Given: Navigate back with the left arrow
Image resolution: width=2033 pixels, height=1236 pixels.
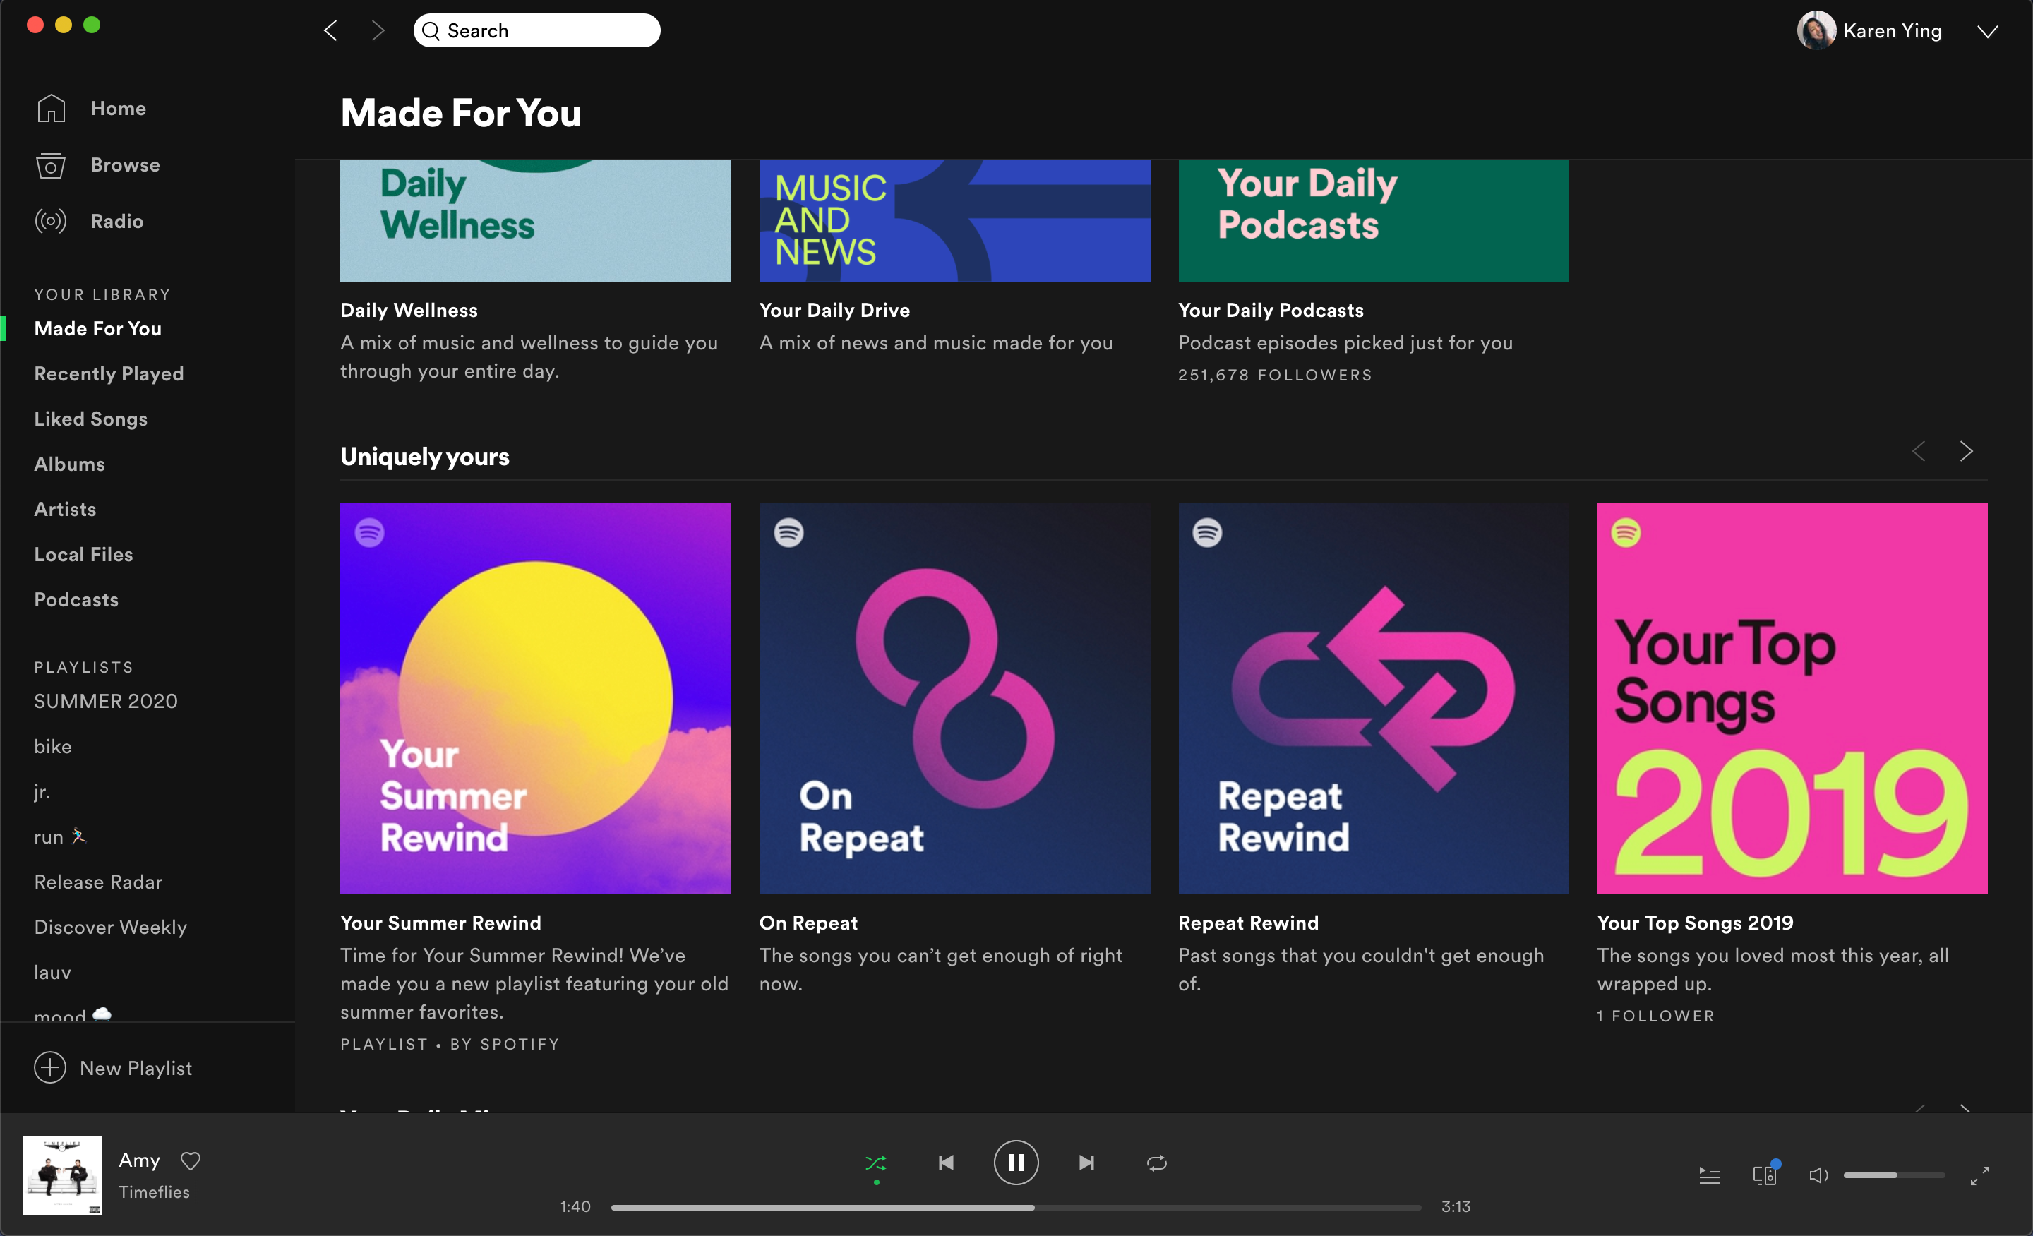Looking at the screenshot, I should tap(331, 31).
